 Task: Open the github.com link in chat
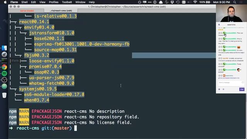coord(228,78)
